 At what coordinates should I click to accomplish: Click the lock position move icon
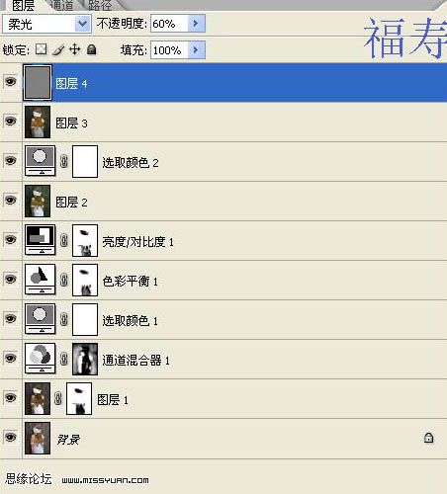(75, 49)
